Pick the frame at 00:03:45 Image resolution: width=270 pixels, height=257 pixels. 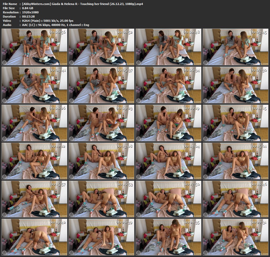pyautogui.click(x=236, y=47)
